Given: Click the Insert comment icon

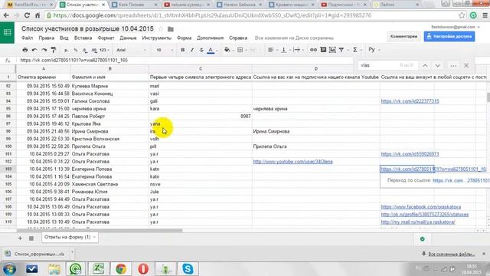Looking at the screenshot, I should [323, 50].
